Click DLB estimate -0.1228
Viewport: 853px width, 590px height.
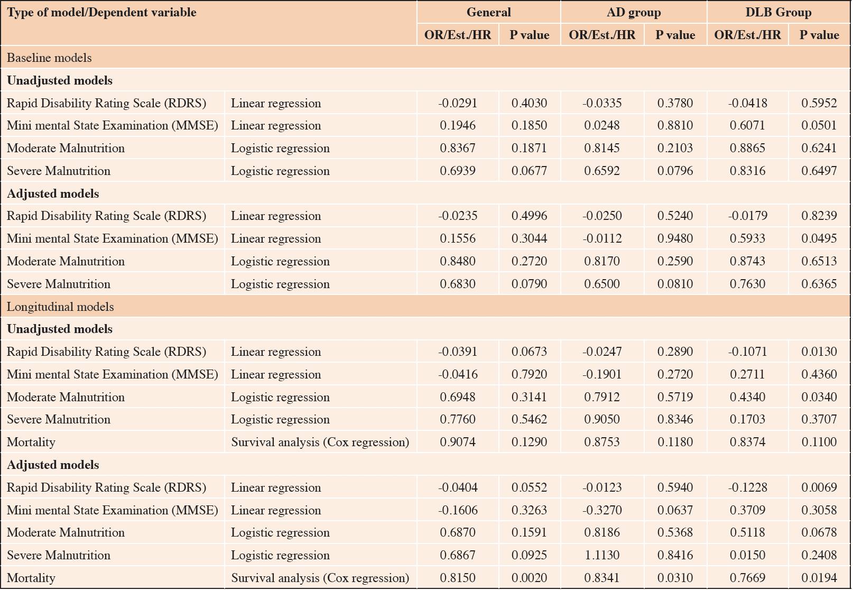747,487
